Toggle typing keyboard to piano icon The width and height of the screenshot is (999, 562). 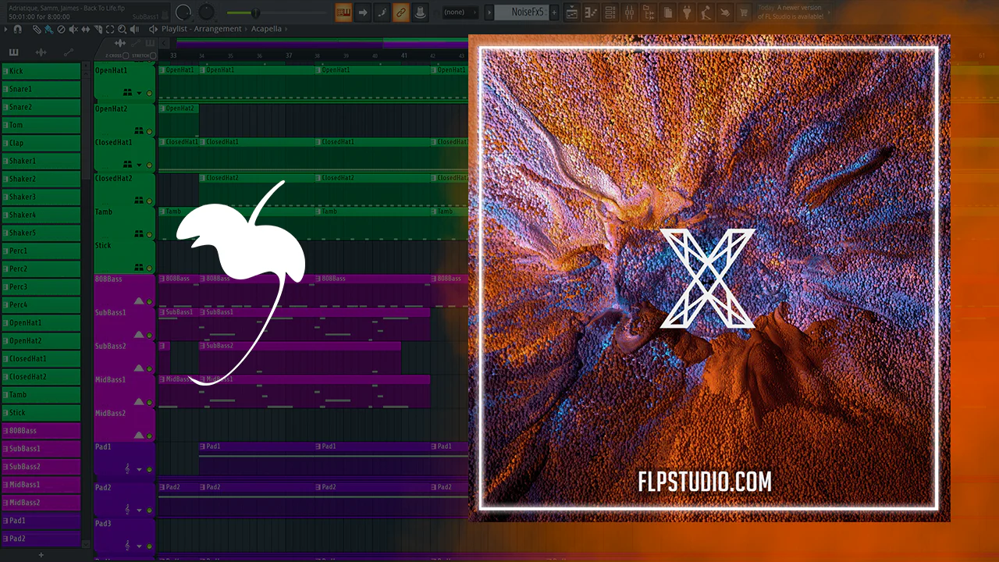point(343,12)
